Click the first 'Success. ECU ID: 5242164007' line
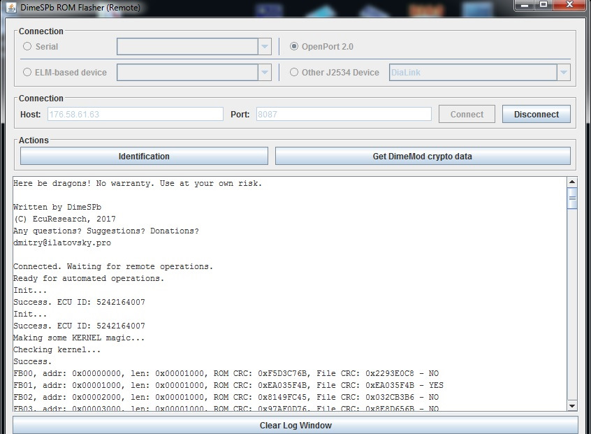Image resolution: width=591 pixels, height=434 pixels. (79, 302)
